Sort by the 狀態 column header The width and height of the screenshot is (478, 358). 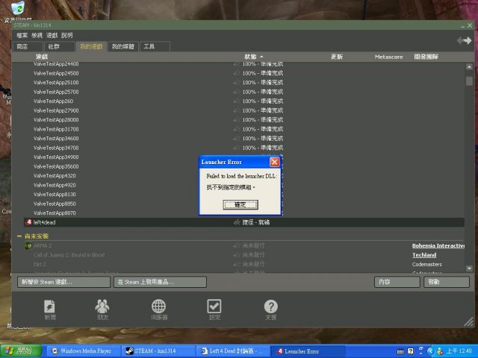pyautogui.click(x=250, y=57)
